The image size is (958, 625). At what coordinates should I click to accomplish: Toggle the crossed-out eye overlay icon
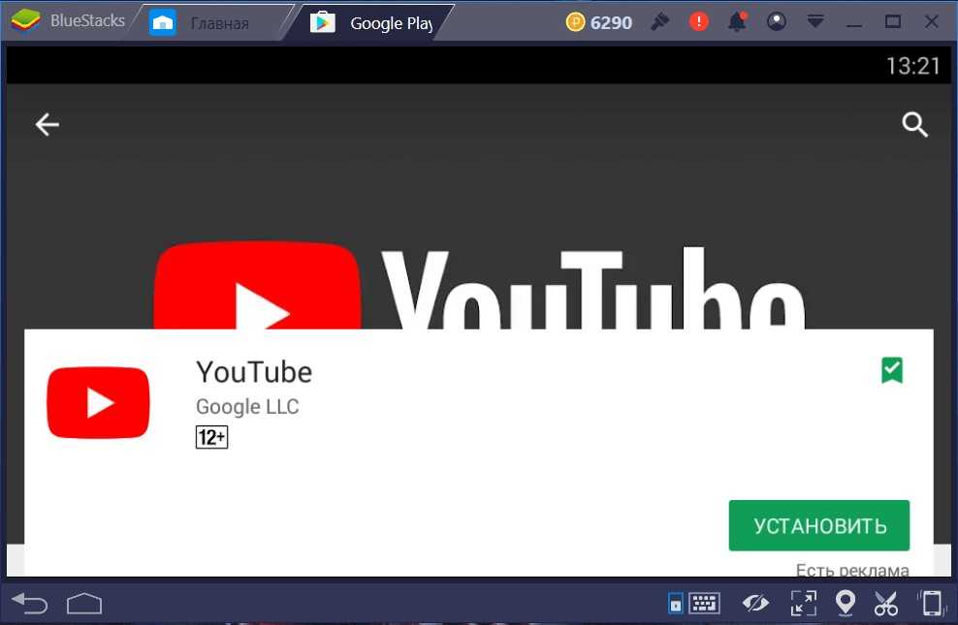[x=755, y=604]
